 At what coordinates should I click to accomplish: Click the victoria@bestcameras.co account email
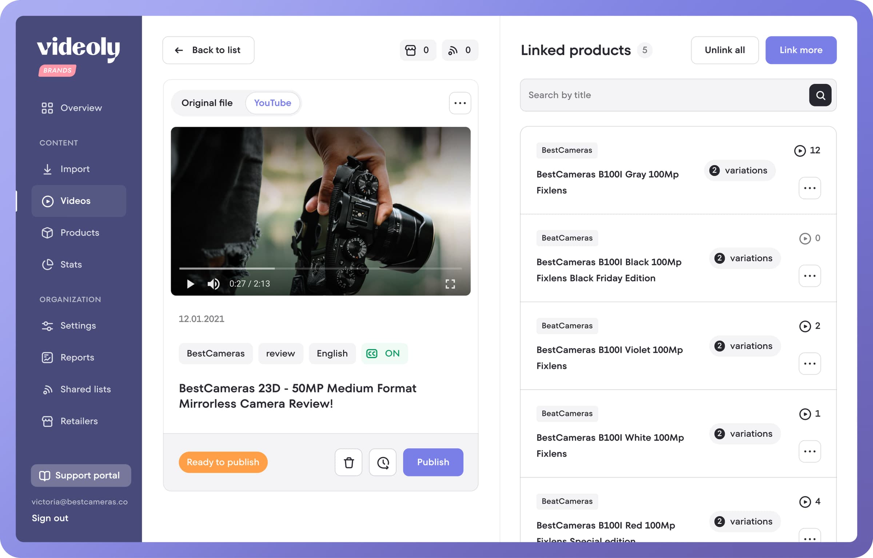pos(80,502)
